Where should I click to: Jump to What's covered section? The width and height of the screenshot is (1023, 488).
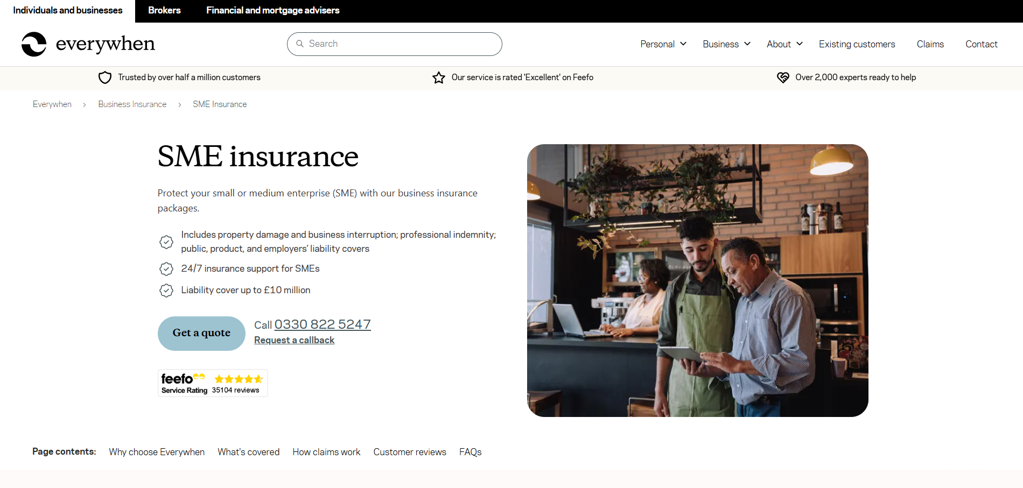[249, 452]
